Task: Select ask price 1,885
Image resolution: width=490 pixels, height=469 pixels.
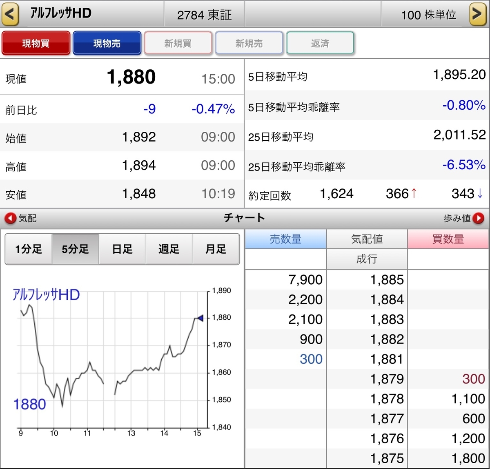Action: pos(387,280)
